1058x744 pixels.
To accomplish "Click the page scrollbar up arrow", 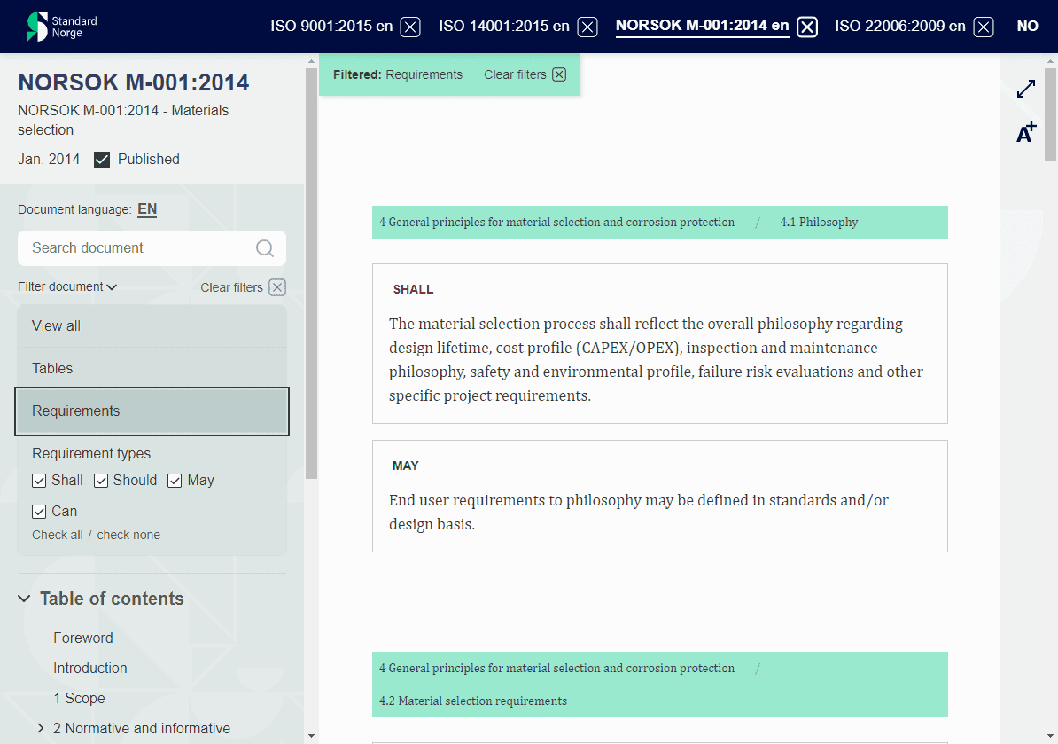I will point(1051,61).
